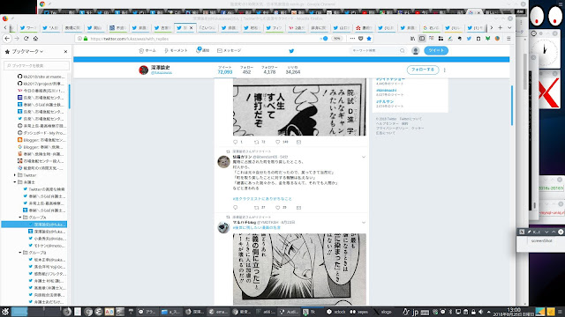Click the blue ツイート button
The width and height of the screenshot is (565, 317).
coord(436,51)
